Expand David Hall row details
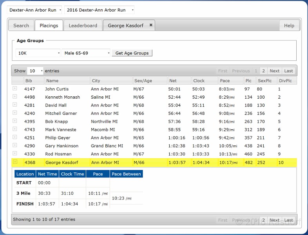This screenshot has height=235, width=308. click(x=15, y=105)
